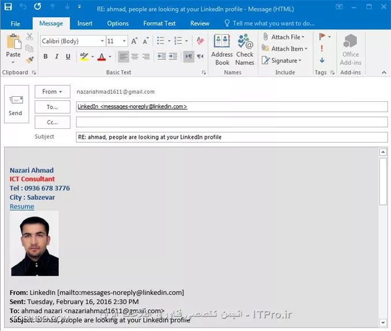Screen dimensions: 391x331
Task: Open the File tab
Action: [16, 24]
